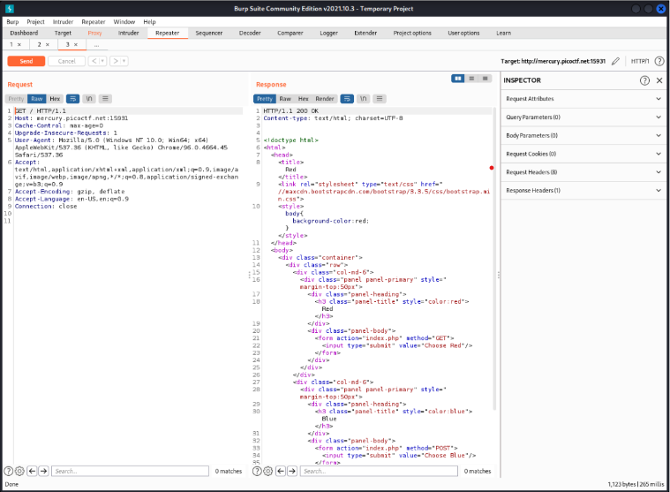Click the edit target pencil icon
The width and height of the screenshot is (670, 492).
(x=615, y=61)
